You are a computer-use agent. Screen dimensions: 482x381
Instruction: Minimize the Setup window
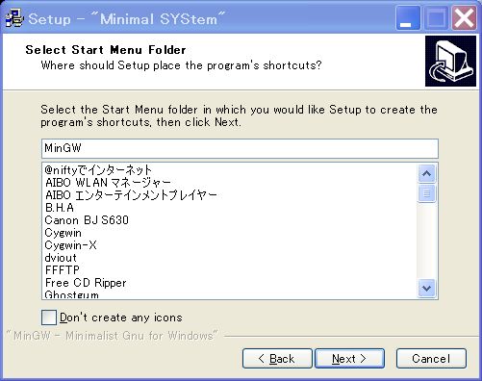pos(408,18)
